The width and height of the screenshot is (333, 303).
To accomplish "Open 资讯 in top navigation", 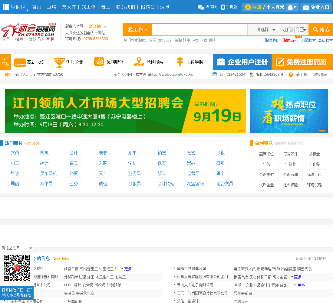I will pos(165,7).
